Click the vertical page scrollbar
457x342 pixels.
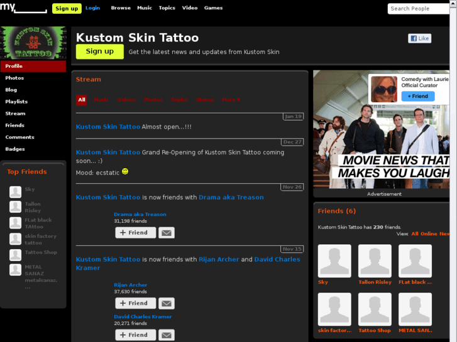click(x=453, y=171)
